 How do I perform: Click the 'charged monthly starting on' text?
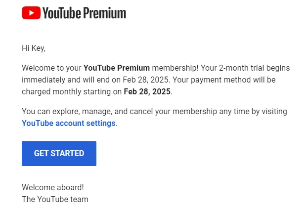[x=72, y=92]
